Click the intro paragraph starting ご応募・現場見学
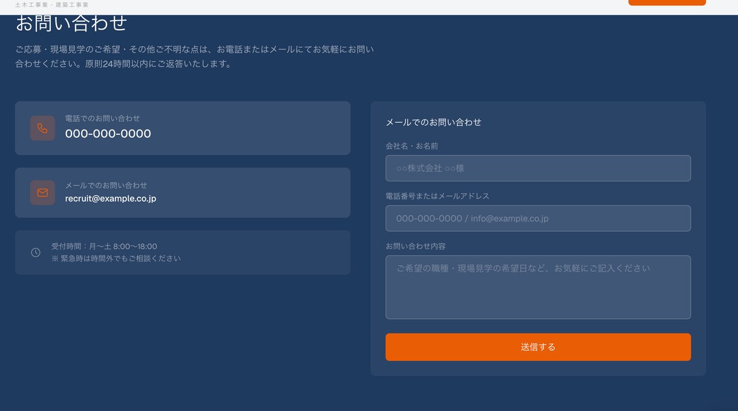The height and width of the screenshot is (411, 738). [x=195, y=56]
